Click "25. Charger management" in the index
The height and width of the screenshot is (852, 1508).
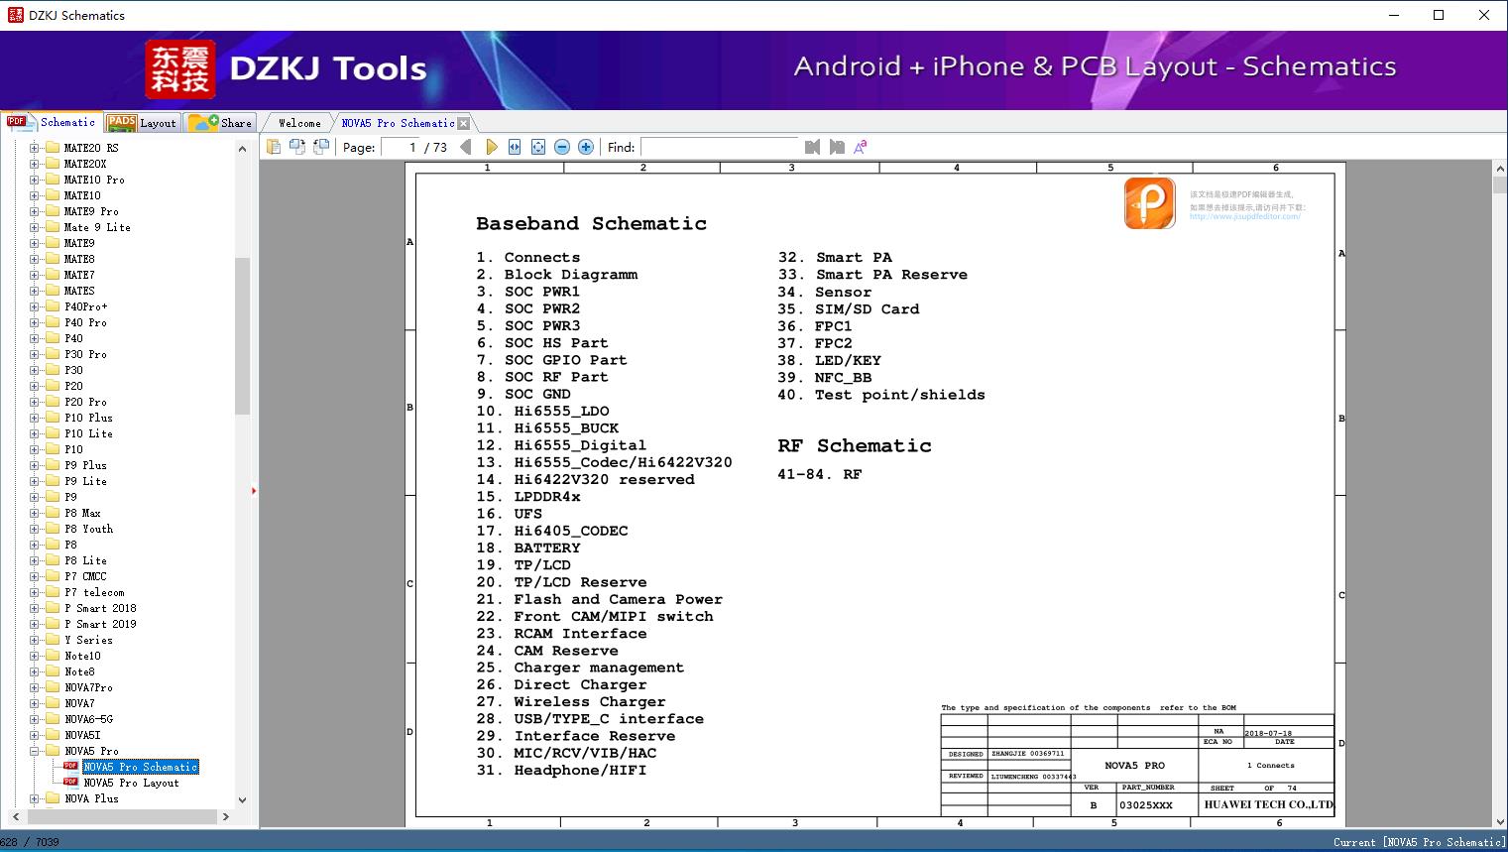click(x=580, y=668)
